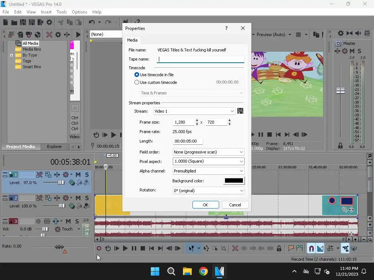Select the Media tab in Properties dialog
The height and width of the screenshot is (280, 374).
point(132,40)
